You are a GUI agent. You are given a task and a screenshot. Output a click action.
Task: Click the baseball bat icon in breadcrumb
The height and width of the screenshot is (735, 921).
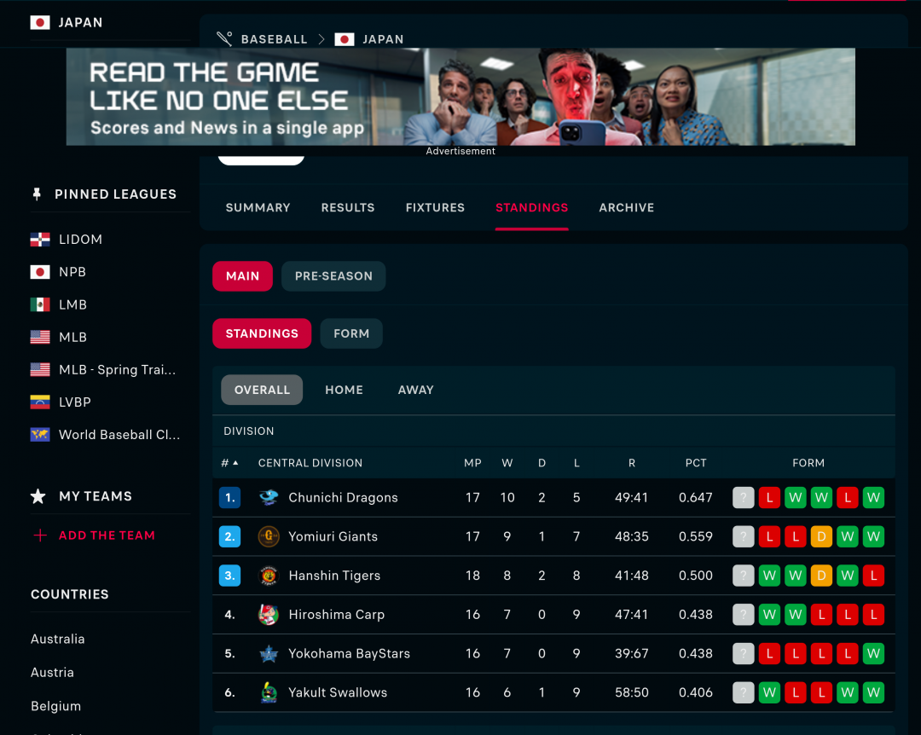point(224,39)
